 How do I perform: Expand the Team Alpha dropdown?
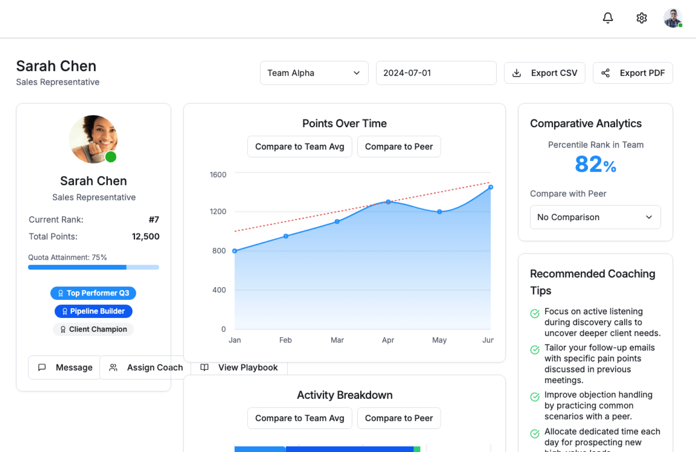(314, 73)
